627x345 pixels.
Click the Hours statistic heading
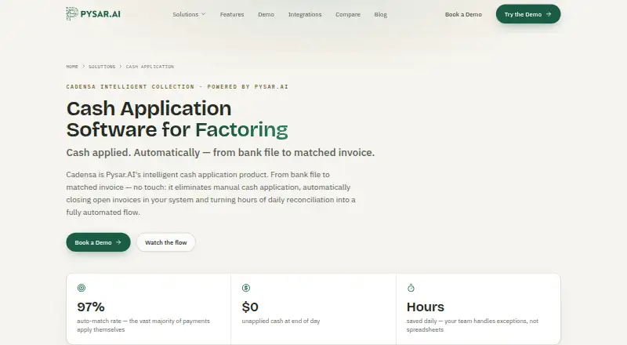pyautogui.click(x=426, y=307)
